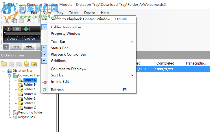Expand the Tool Bar submenu
This screenshot has width=210, height=132.
[x=89, y=42]
